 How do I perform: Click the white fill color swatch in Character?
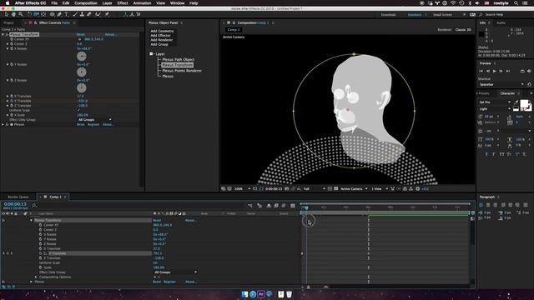point(525,103)
